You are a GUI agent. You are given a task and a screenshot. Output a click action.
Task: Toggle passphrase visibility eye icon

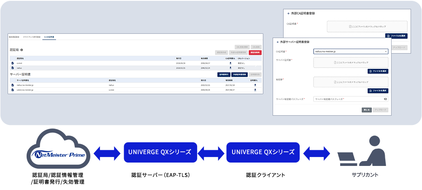[x=385, y=99]
